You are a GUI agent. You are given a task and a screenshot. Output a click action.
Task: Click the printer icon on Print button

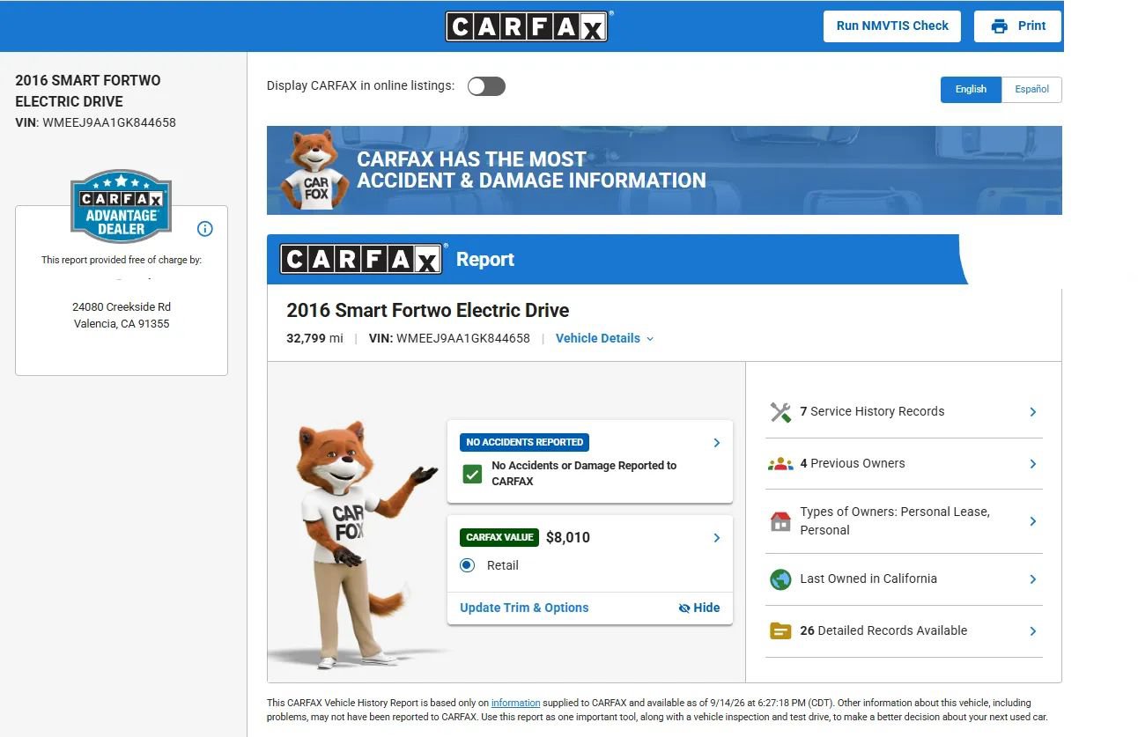point(999,26)
